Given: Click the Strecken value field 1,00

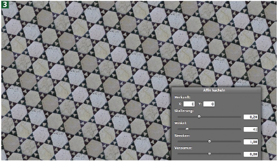Looking at the screenshot, I should point(251,142).
